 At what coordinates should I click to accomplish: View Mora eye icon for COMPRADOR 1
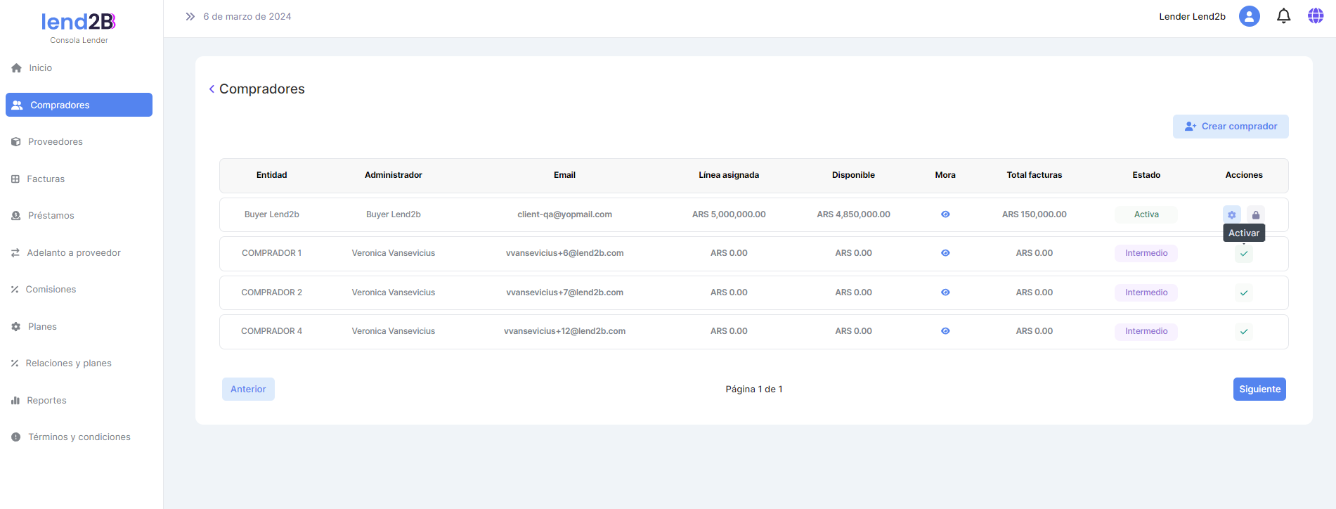pos(945,253)
